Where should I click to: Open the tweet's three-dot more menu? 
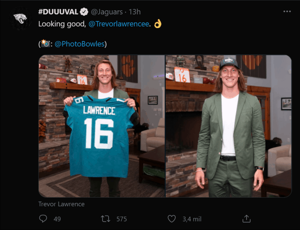click(287, 12)
